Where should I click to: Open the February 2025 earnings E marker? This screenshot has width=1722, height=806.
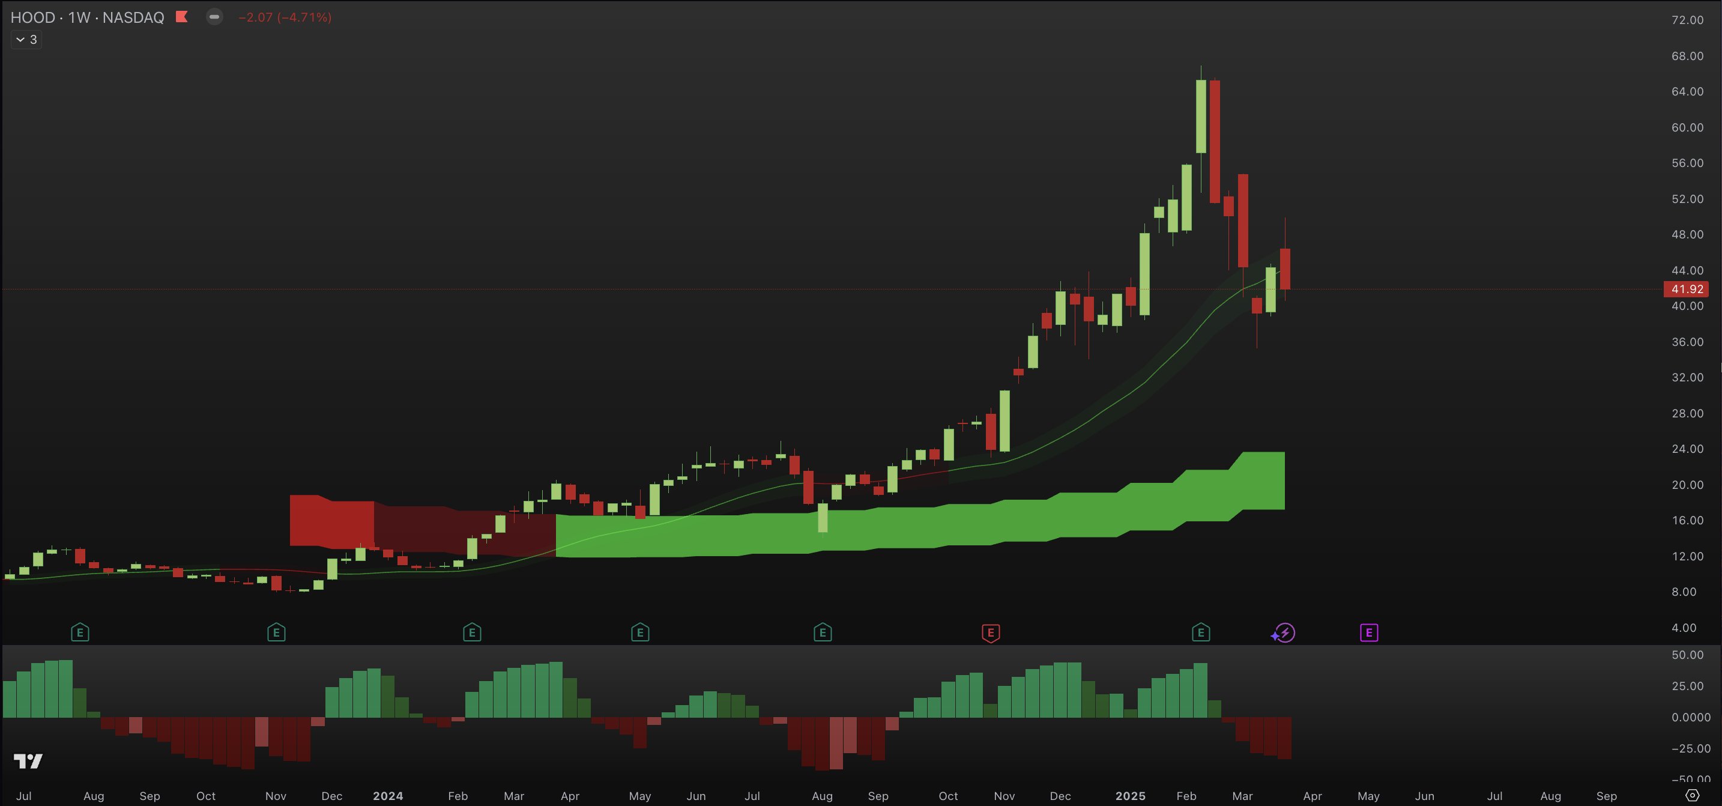point(1201,632)
